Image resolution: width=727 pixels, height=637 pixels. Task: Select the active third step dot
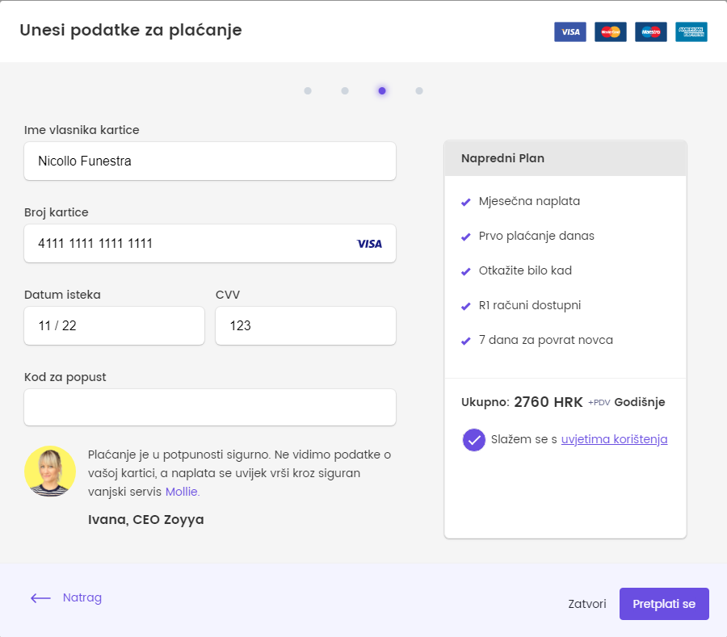tap(382, 90)
